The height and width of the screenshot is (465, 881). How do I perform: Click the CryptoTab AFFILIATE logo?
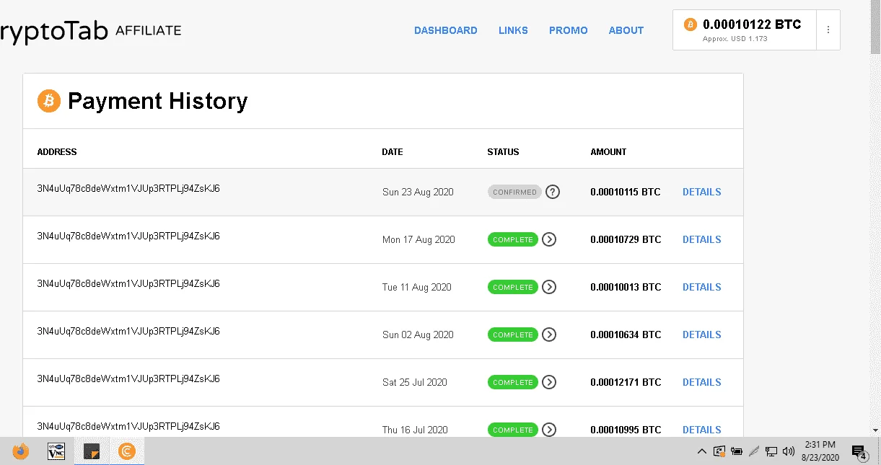tap(90, 32)
